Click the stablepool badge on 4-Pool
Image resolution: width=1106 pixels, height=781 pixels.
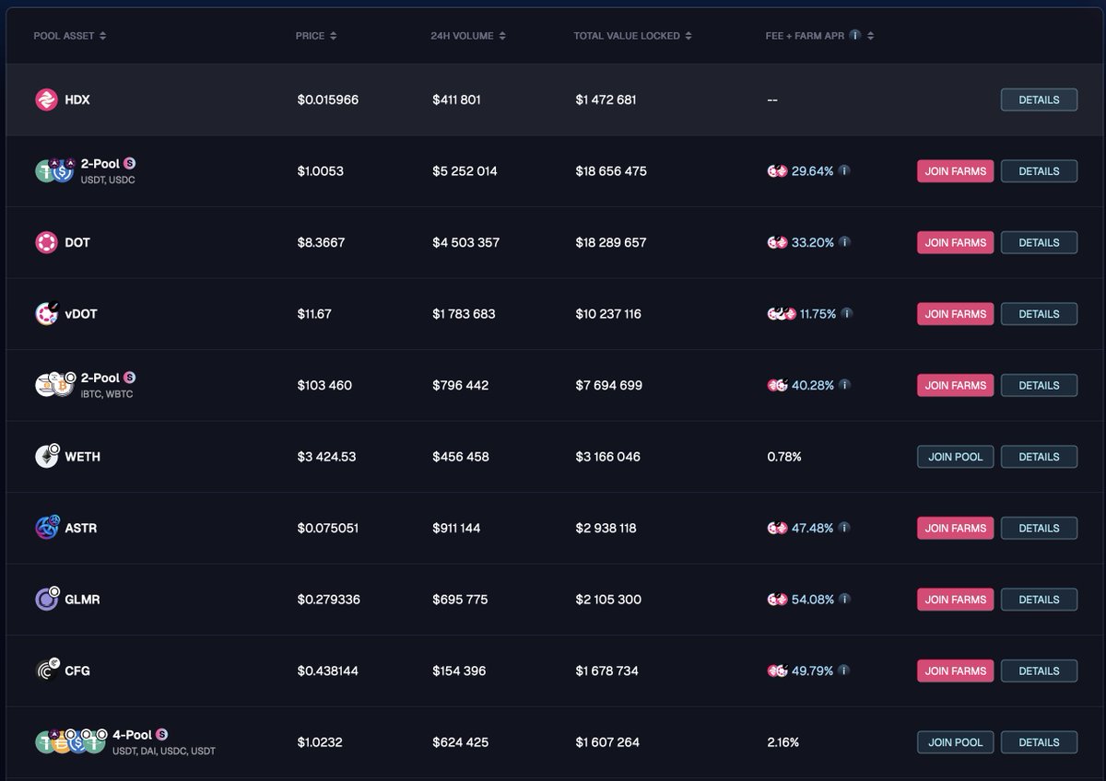point(162,734)
